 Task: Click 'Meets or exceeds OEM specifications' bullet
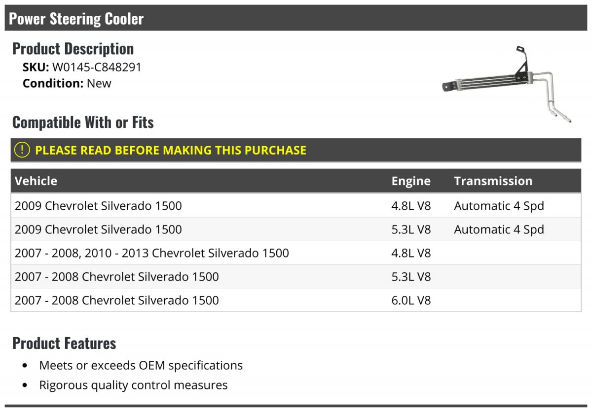[141, 365]
